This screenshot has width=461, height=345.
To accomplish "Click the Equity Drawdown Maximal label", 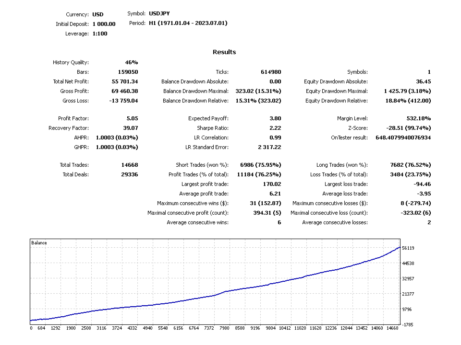I will pyautogui.click(x=337, y=91).
